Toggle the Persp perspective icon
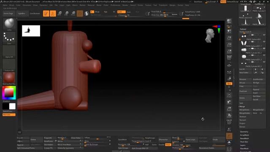 [x=229, y=57]
